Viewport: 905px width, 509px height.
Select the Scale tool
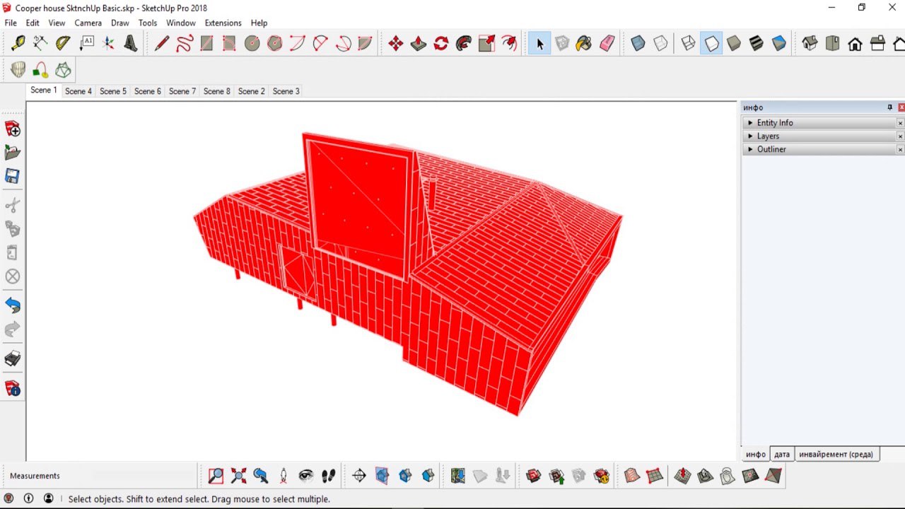(x=486, y=43)
